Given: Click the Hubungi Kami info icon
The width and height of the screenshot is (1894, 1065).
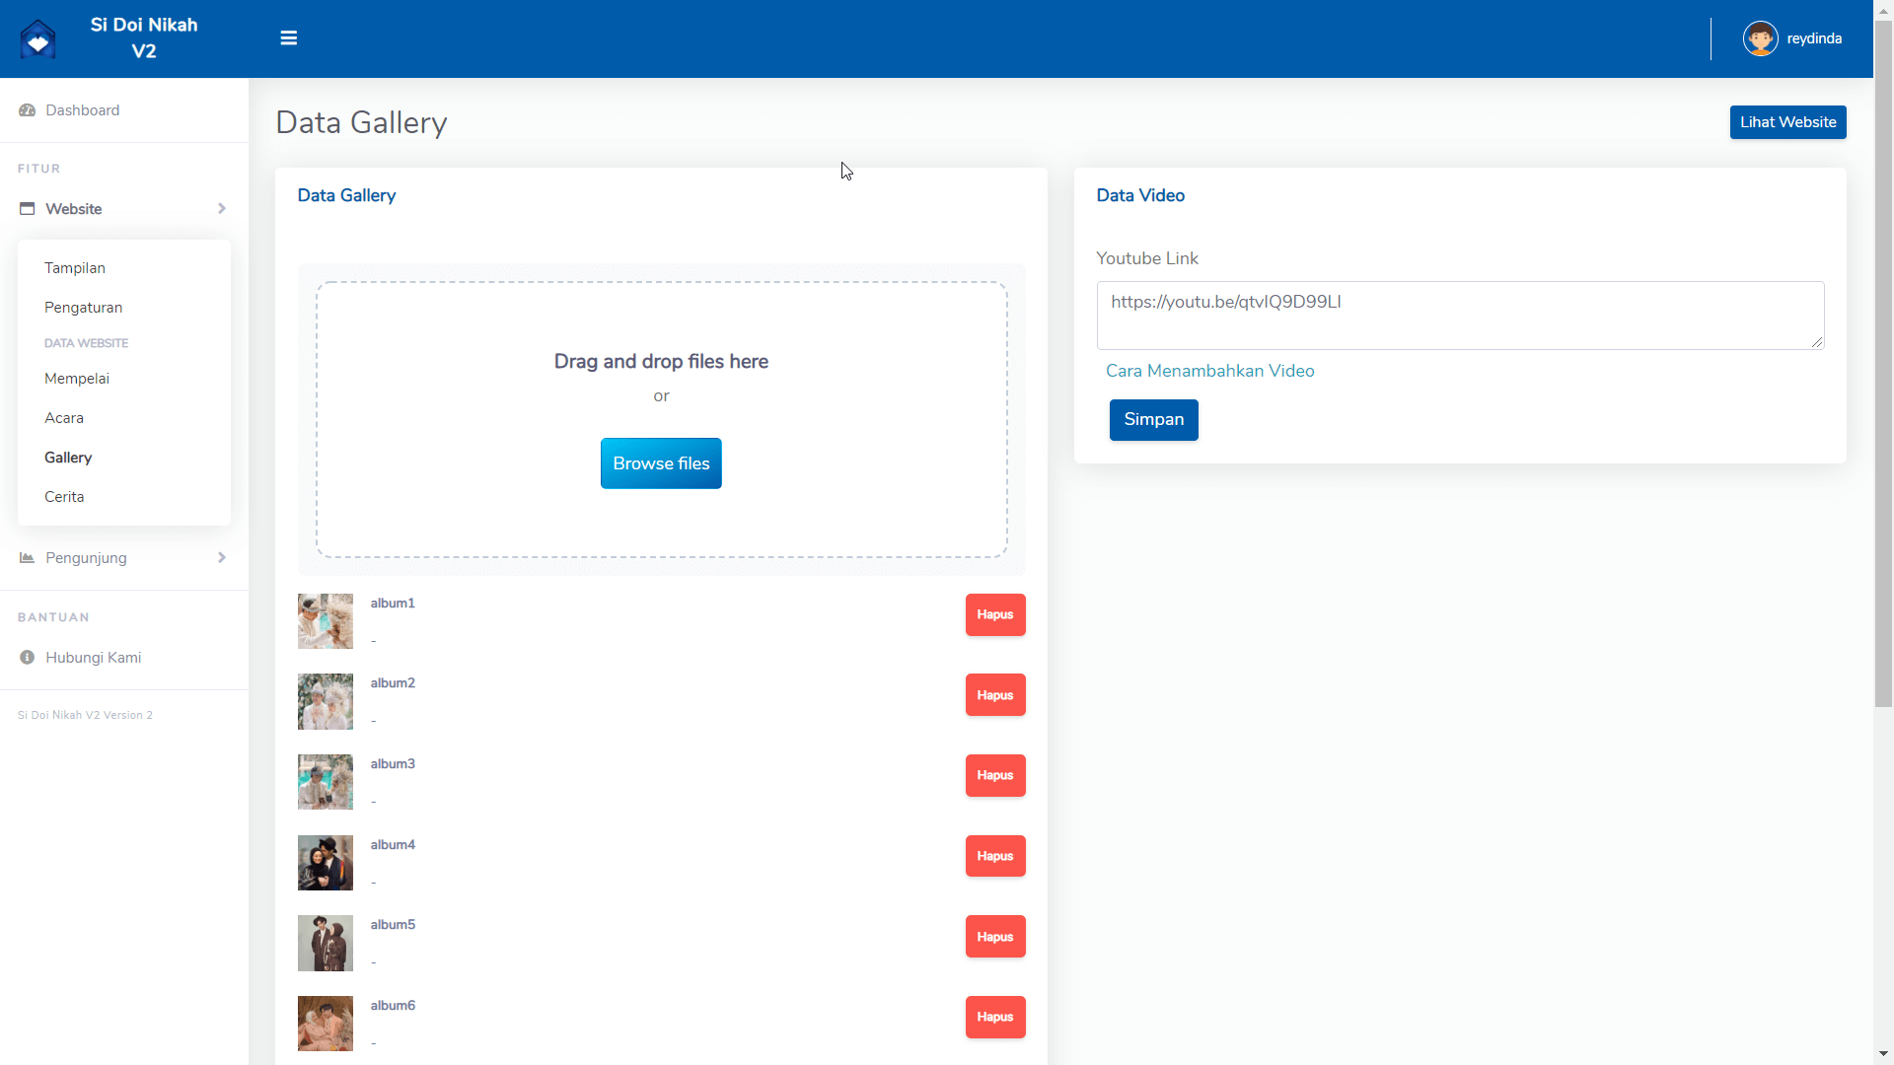Looking at the screenshot, I should pos(27,657).
